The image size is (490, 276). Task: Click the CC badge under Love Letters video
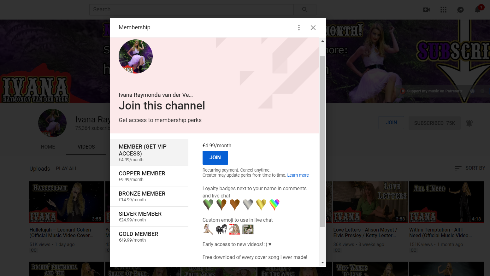click(338, 250)
